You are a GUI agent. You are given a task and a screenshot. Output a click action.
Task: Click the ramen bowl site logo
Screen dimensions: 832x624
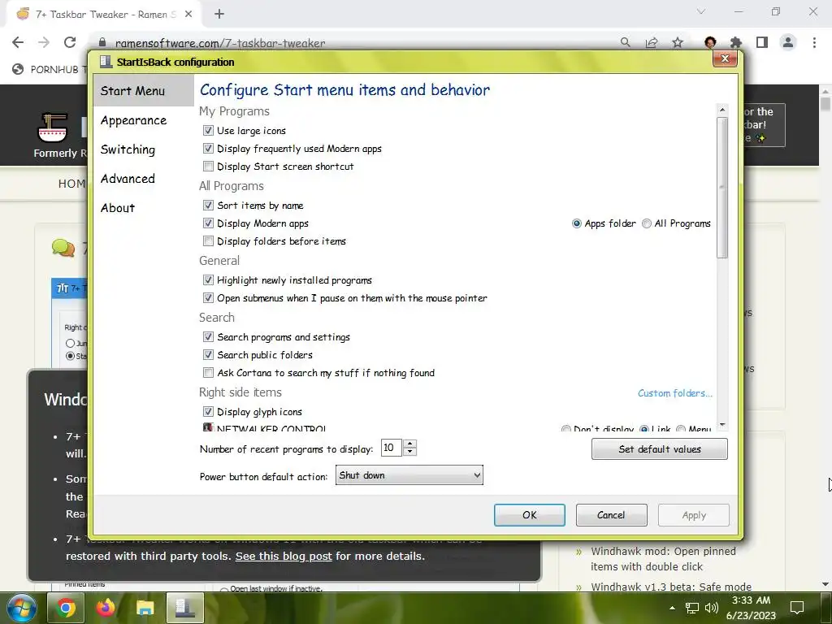click(53, 128)
